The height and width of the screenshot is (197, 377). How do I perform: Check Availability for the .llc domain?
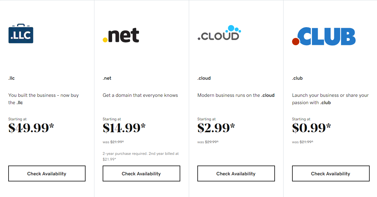[x=47, y=173]
